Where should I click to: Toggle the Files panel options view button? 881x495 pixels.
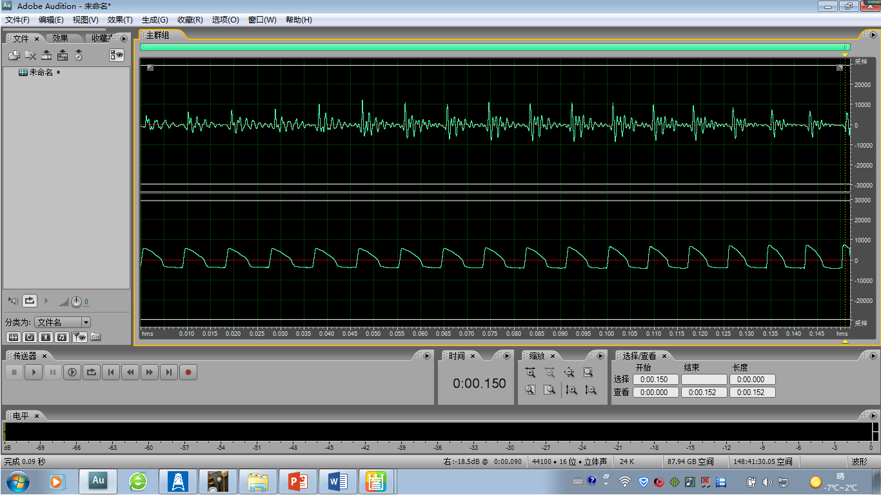pyautogui.click(x=117, y=55)
